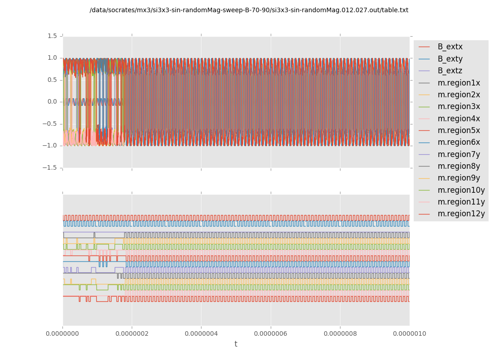The image size is (498, 362).
Task: Click the m.region9y legend label
Action: point(459,178)
